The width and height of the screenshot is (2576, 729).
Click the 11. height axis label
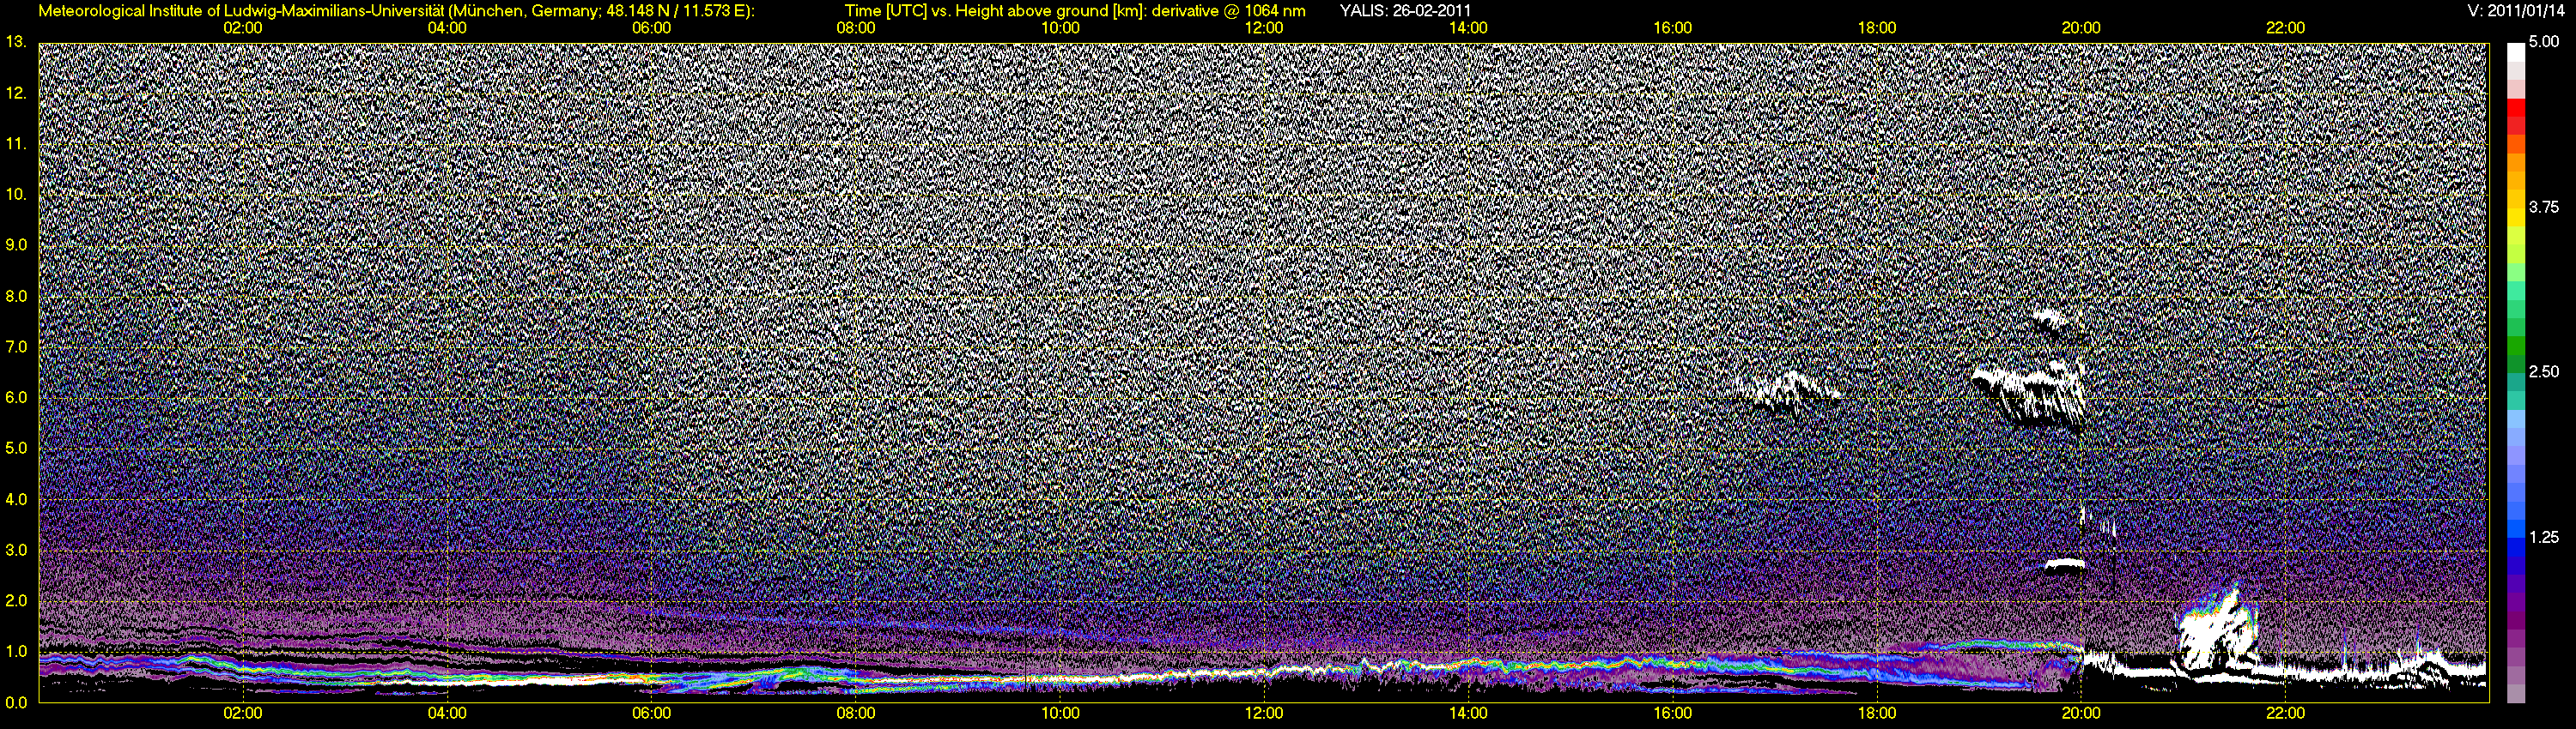16,144
